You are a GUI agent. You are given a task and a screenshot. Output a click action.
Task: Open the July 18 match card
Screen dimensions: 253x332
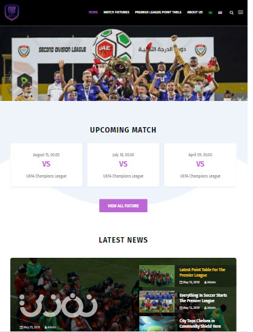[x=123, y=165]
